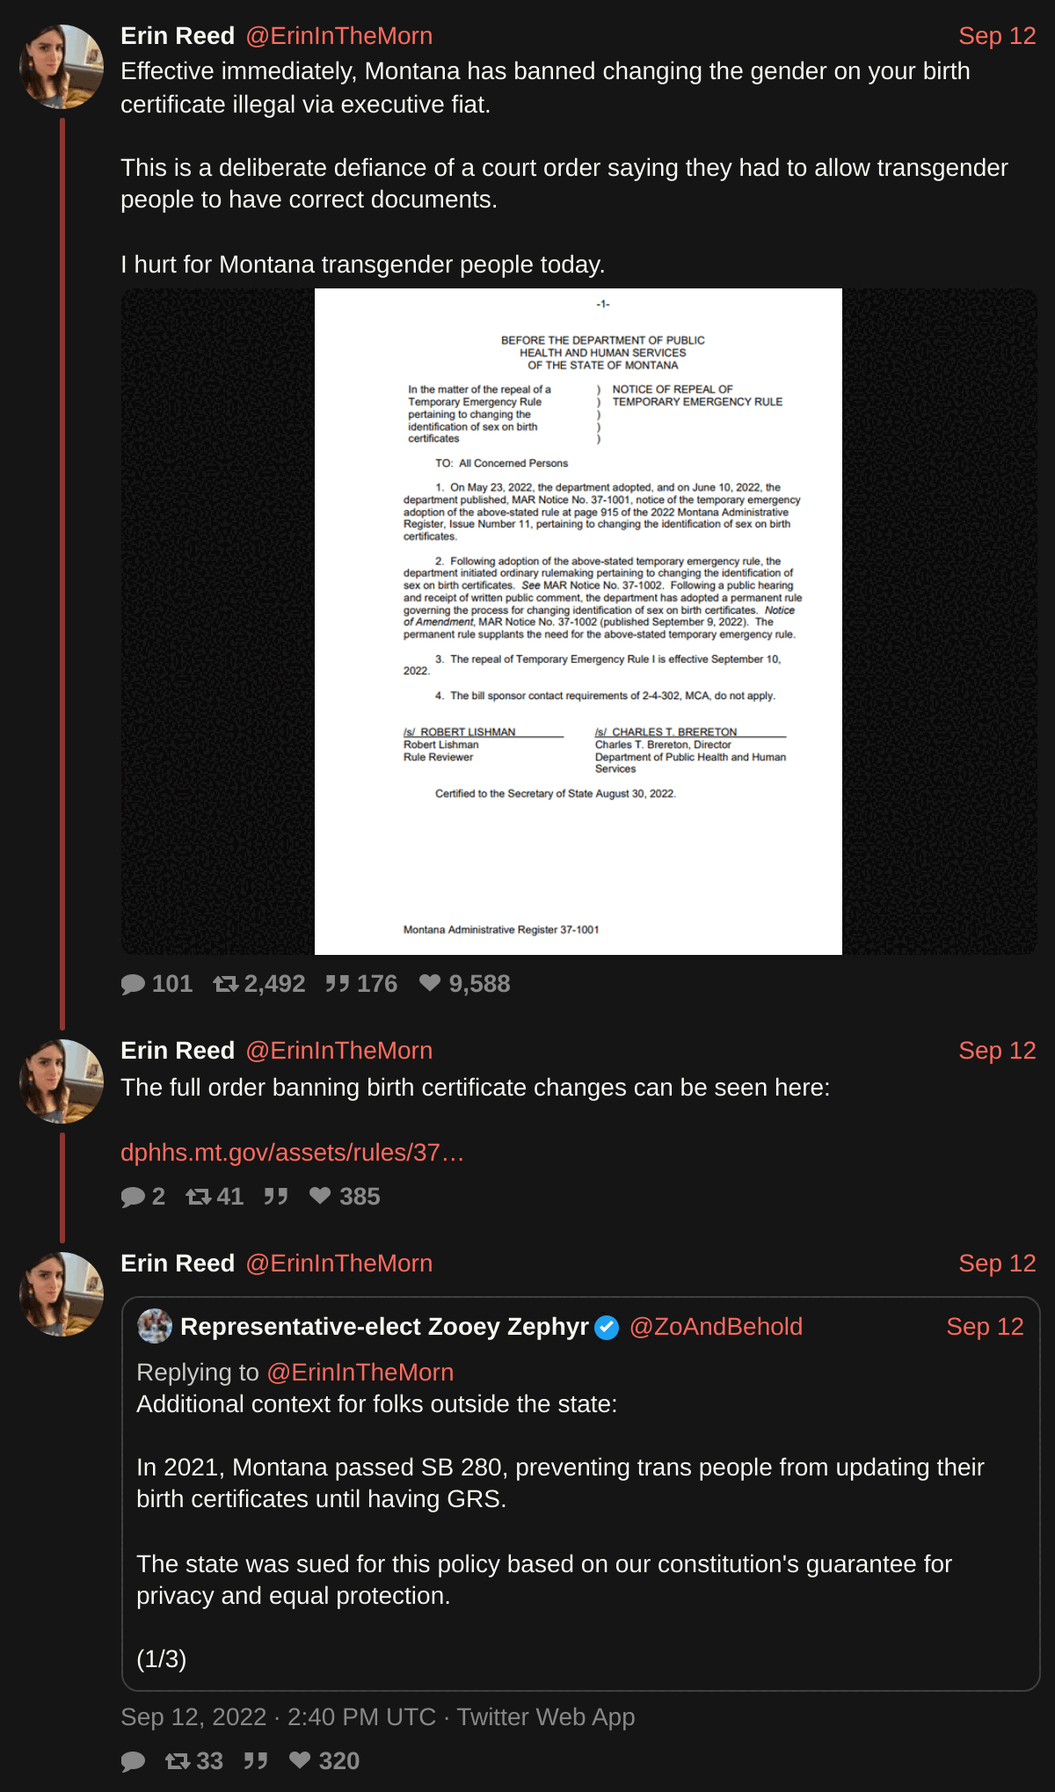Click the heart icon showing 385 likes
Image resolution: width=1055 pixels, height=1792 pixels.
(320, 1196)
